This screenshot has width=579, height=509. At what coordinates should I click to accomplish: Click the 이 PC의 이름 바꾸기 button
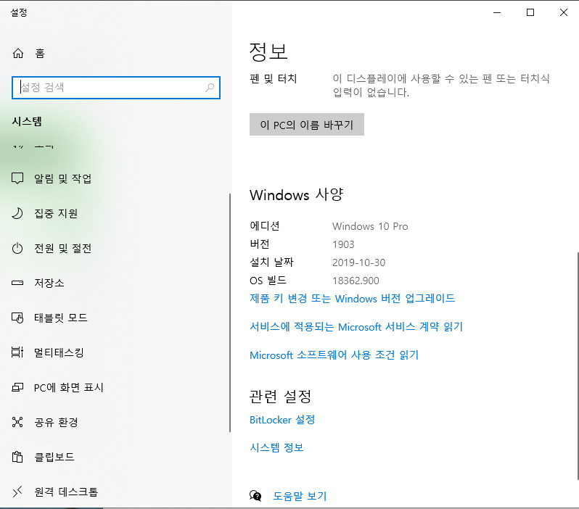307,125
